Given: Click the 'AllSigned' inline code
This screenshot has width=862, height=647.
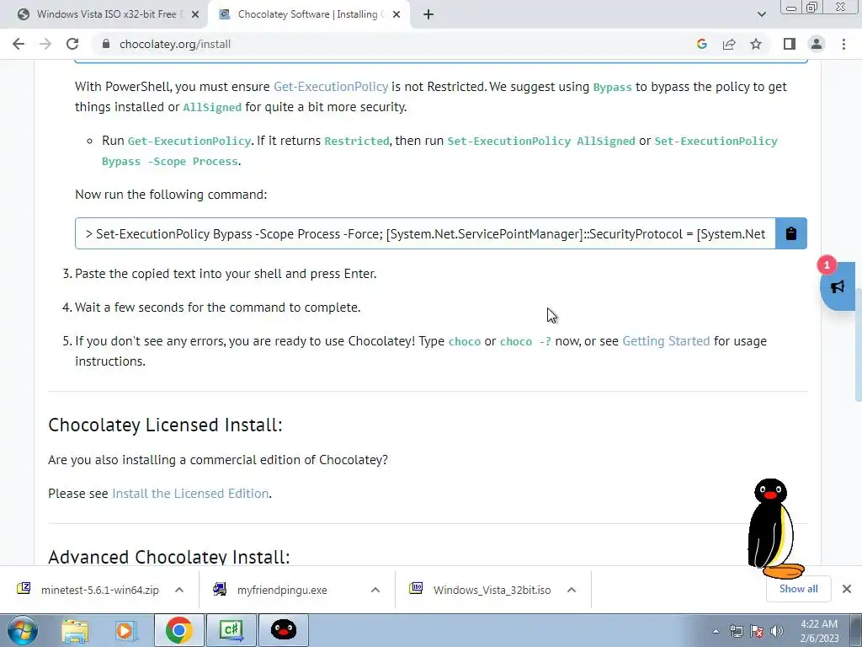Looking at the screenshot, I should [x=212, y=107].
